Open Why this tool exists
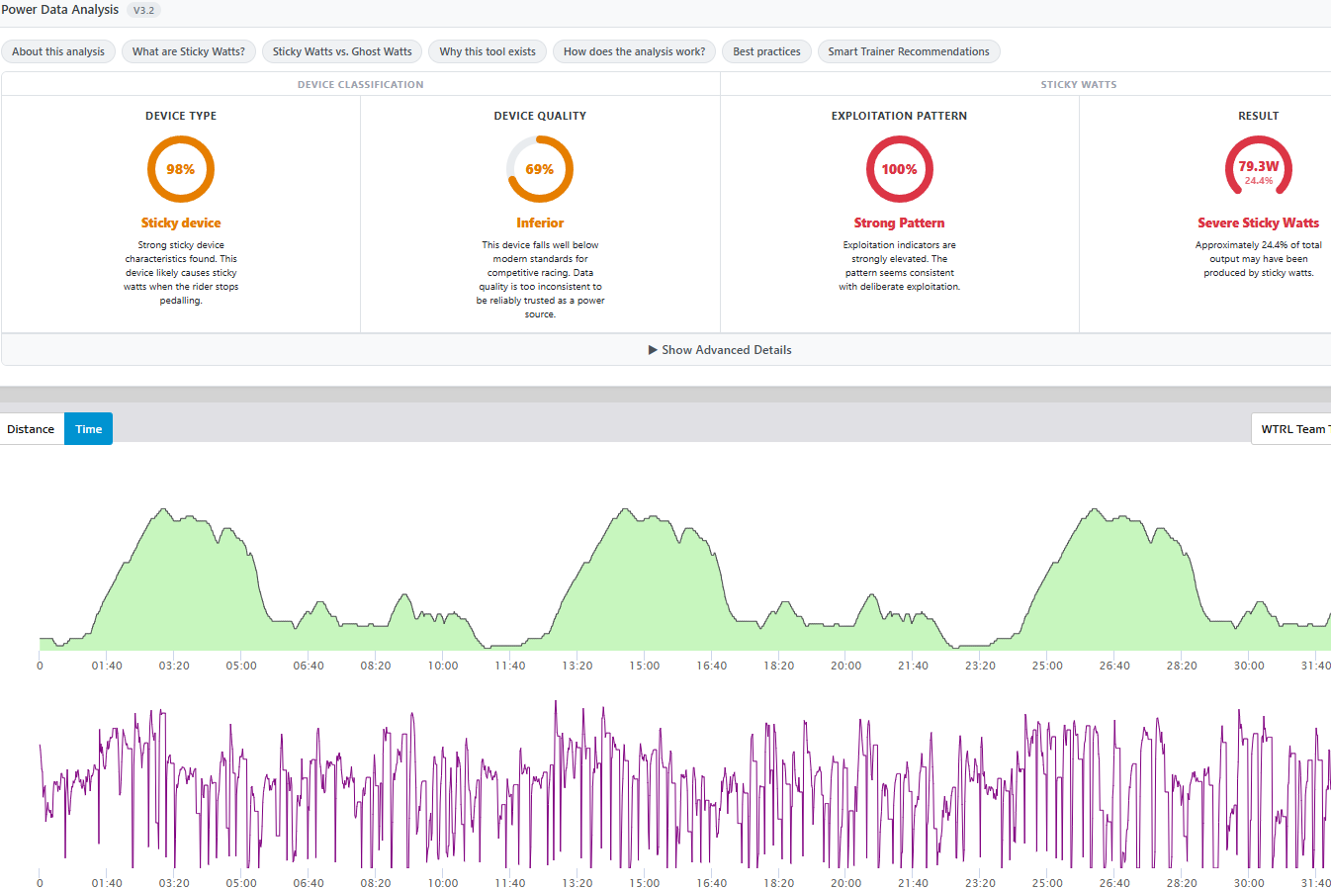 point(488,51)
